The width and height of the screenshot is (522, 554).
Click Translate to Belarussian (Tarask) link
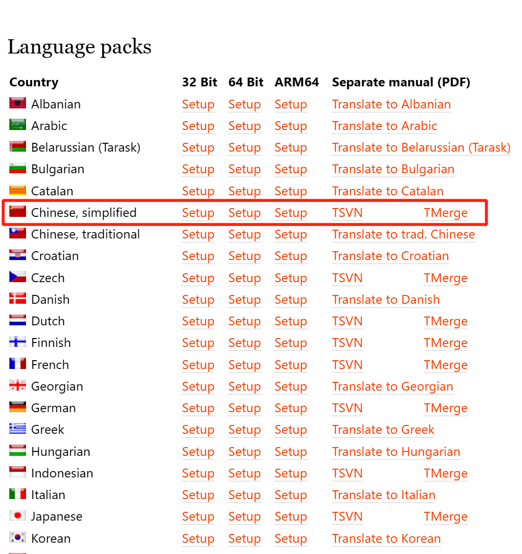[421, 148]
